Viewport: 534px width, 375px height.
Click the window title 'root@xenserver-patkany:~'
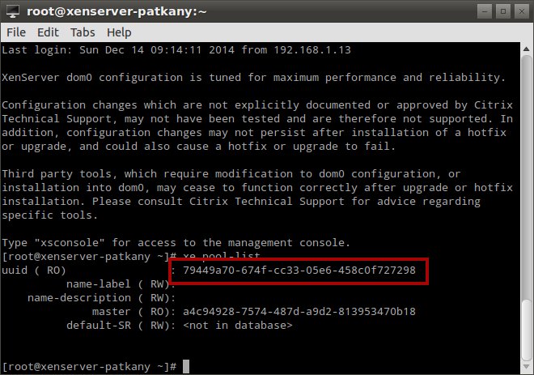coord(117,11)
